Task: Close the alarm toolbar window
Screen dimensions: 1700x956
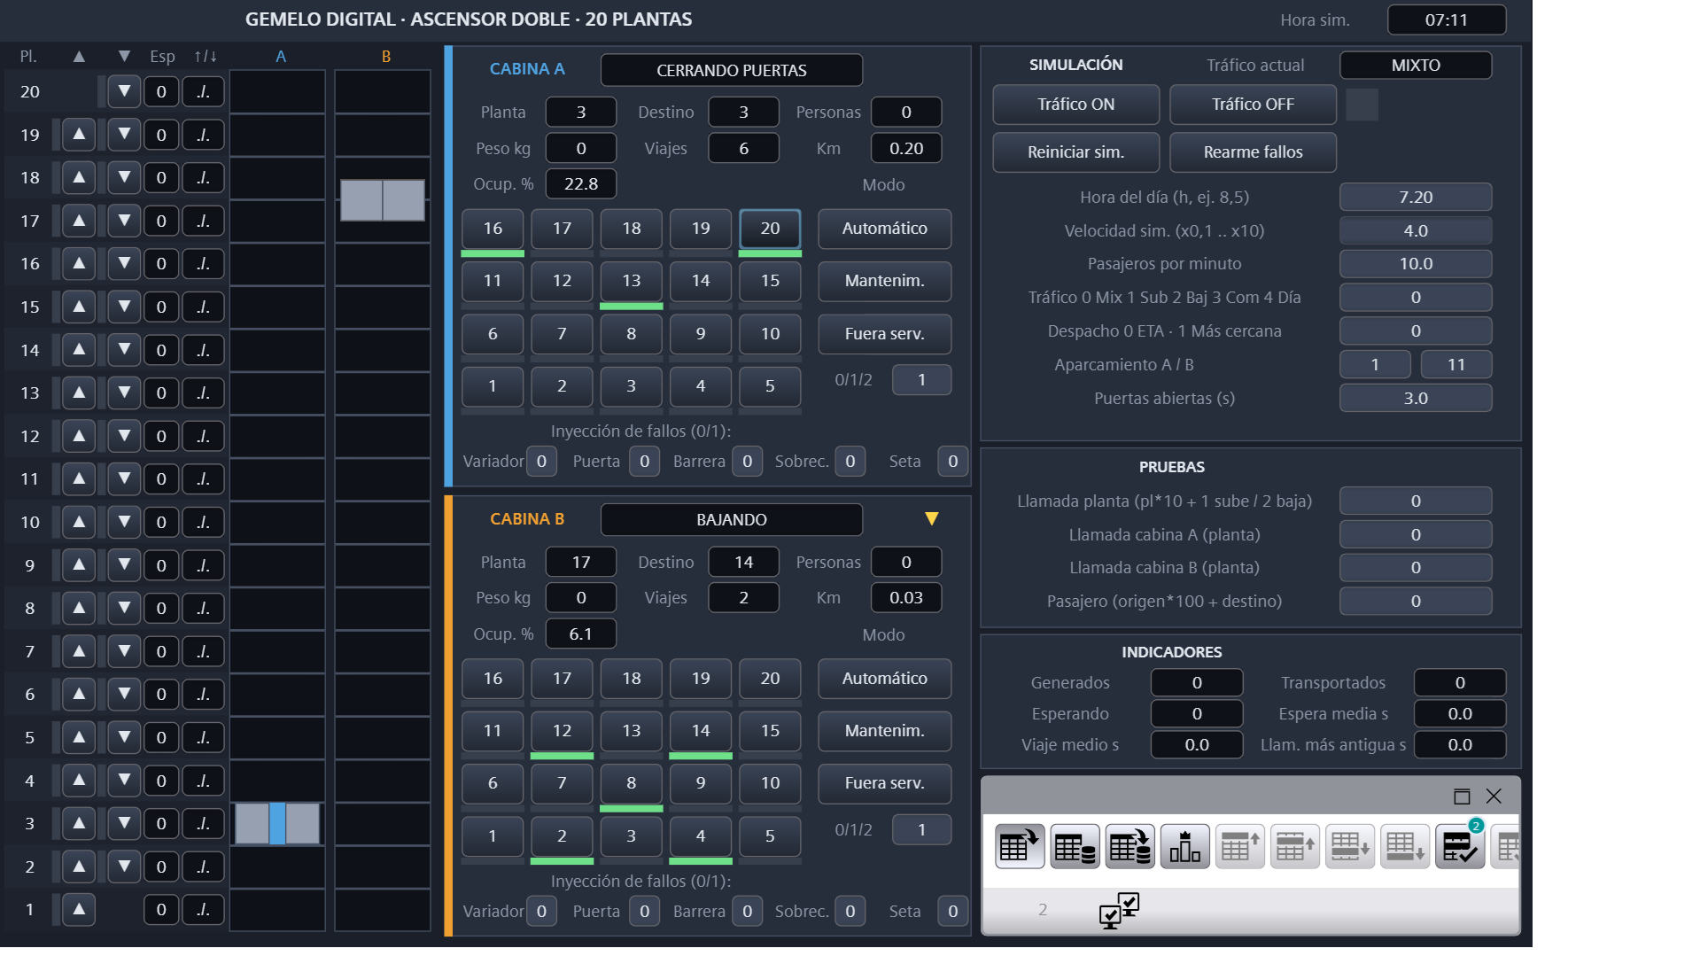Action: point(1494,797)
